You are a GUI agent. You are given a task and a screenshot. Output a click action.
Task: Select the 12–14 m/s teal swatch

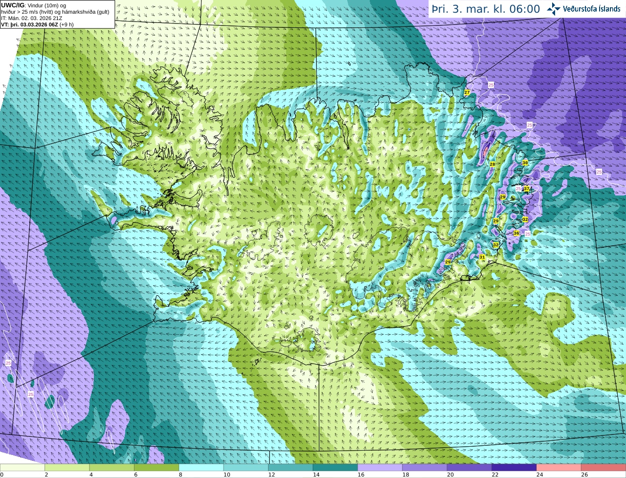[x=291, y=467]
